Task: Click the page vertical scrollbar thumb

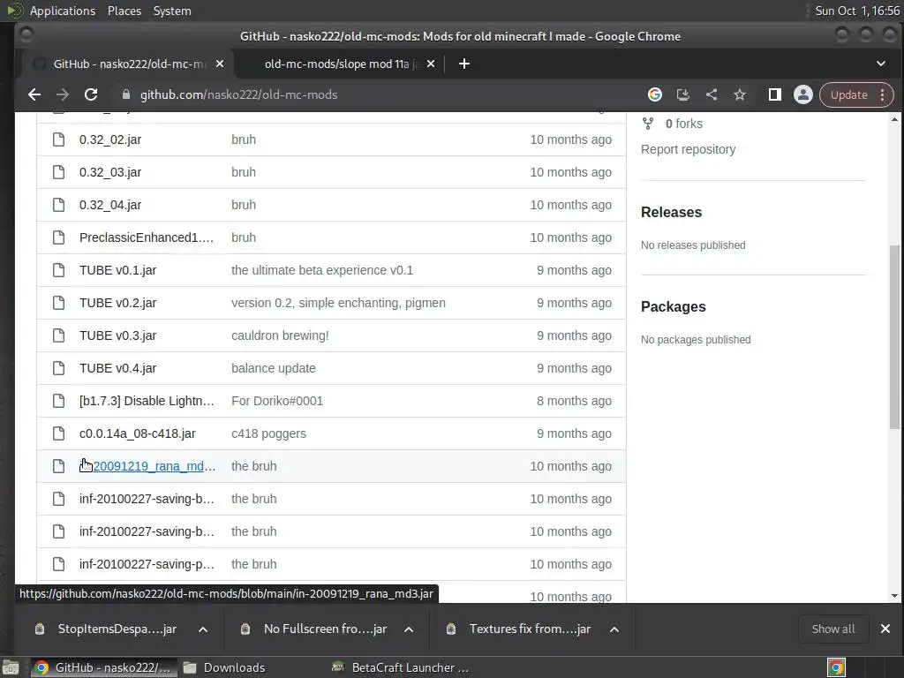Action: click(x=894, y=337)
